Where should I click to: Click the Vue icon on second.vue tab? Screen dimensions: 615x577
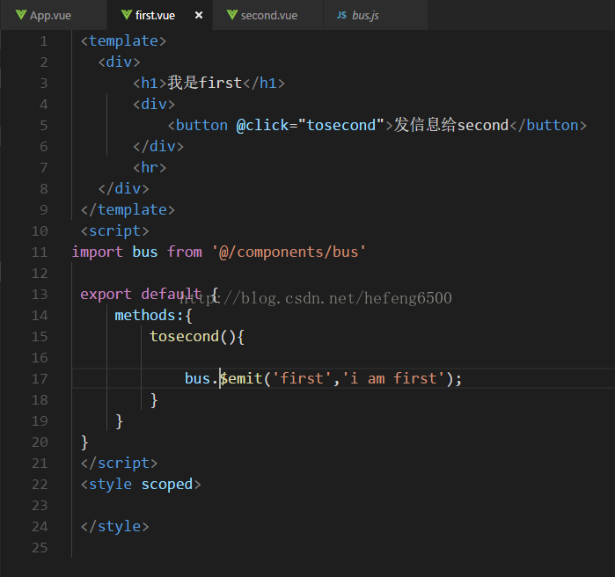coord(232,15)
